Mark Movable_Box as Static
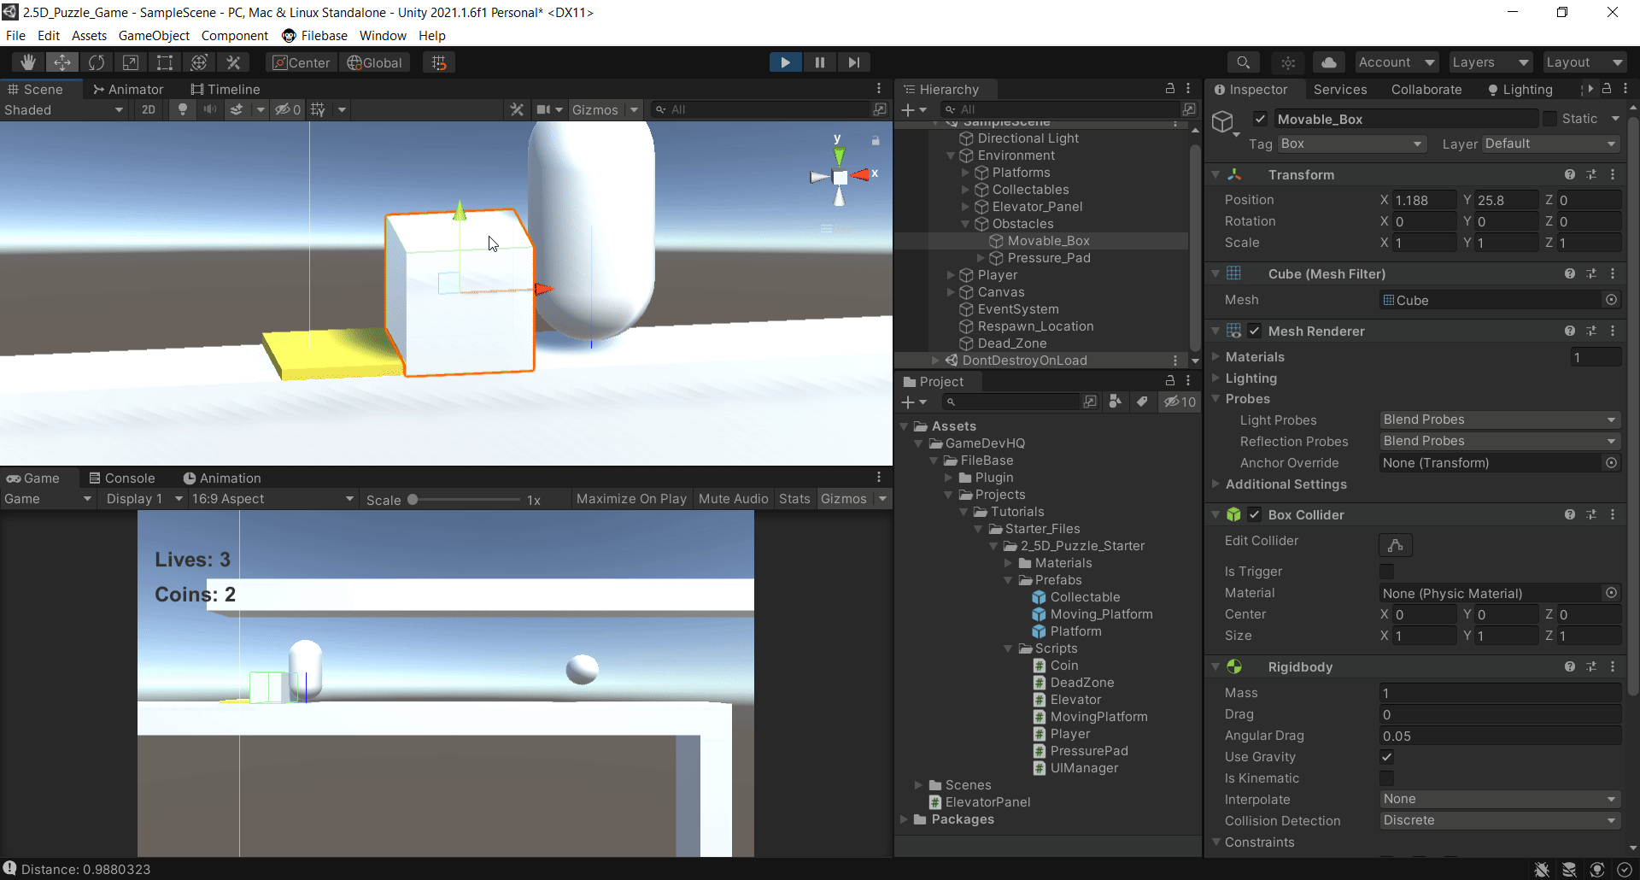The width and height of the screenshot is (1640, 880). point(1549,119)
